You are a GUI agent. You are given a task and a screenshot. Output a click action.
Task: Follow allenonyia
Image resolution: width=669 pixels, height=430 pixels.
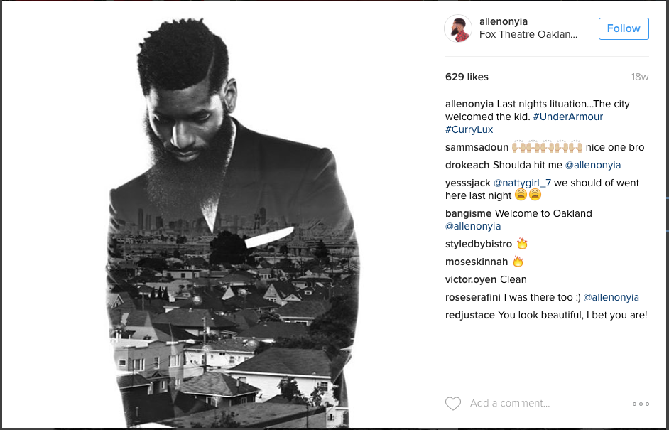pyautogui.click(x=624, y=28)
